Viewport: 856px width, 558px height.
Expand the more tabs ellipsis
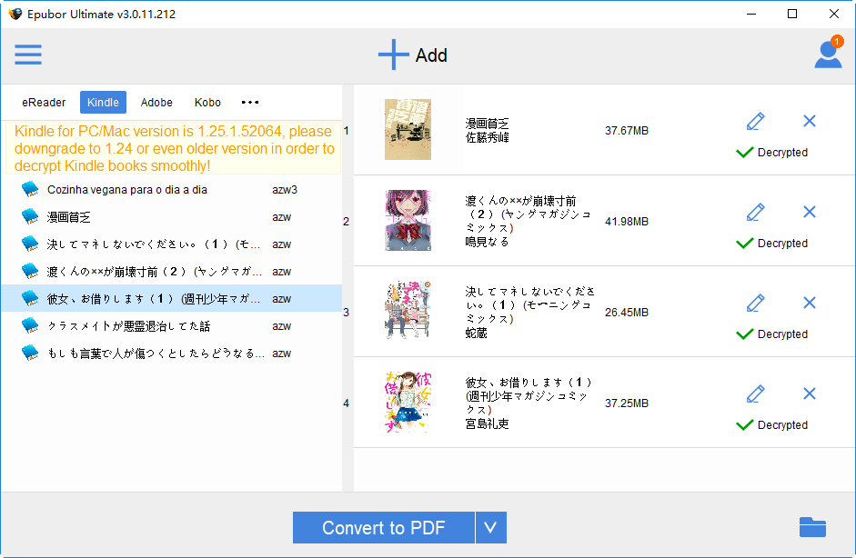[249, 102]
